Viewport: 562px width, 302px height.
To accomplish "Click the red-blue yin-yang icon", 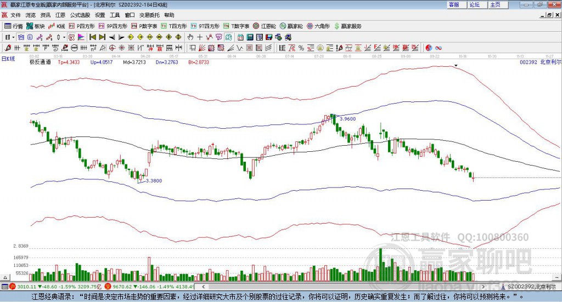I will (429, 48).
